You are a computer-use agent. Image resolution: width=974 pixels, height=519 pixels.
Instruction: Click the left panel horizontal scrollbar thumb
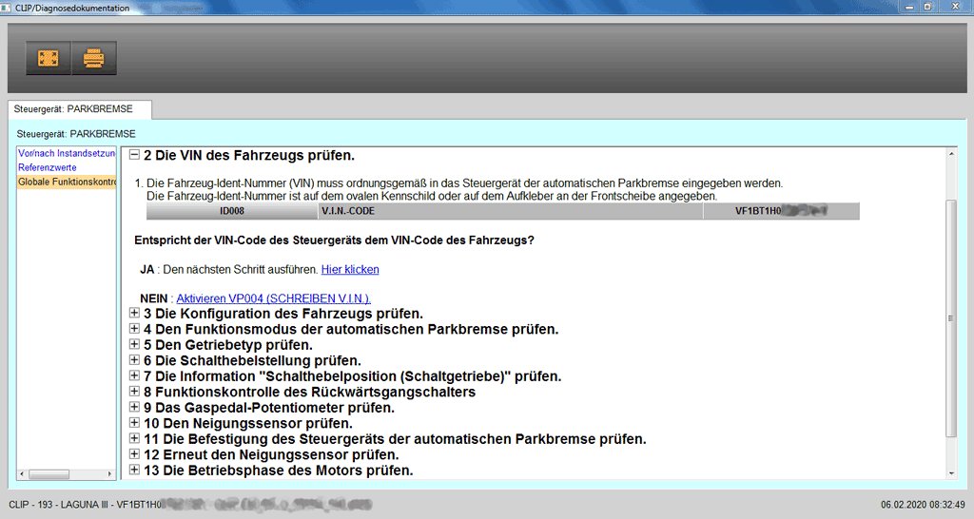pos(57,473)
